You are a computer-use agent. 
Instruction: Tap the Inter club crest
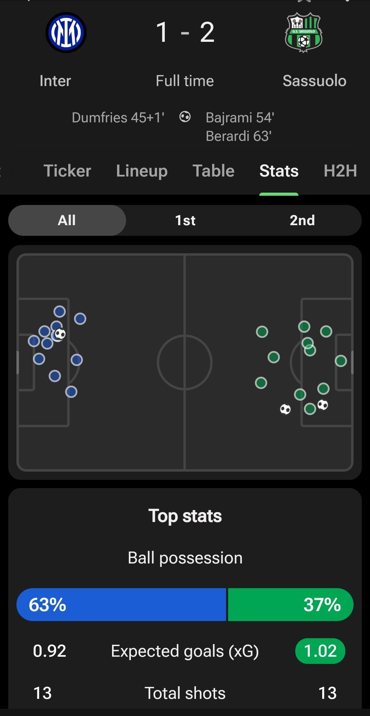point(66,33)
